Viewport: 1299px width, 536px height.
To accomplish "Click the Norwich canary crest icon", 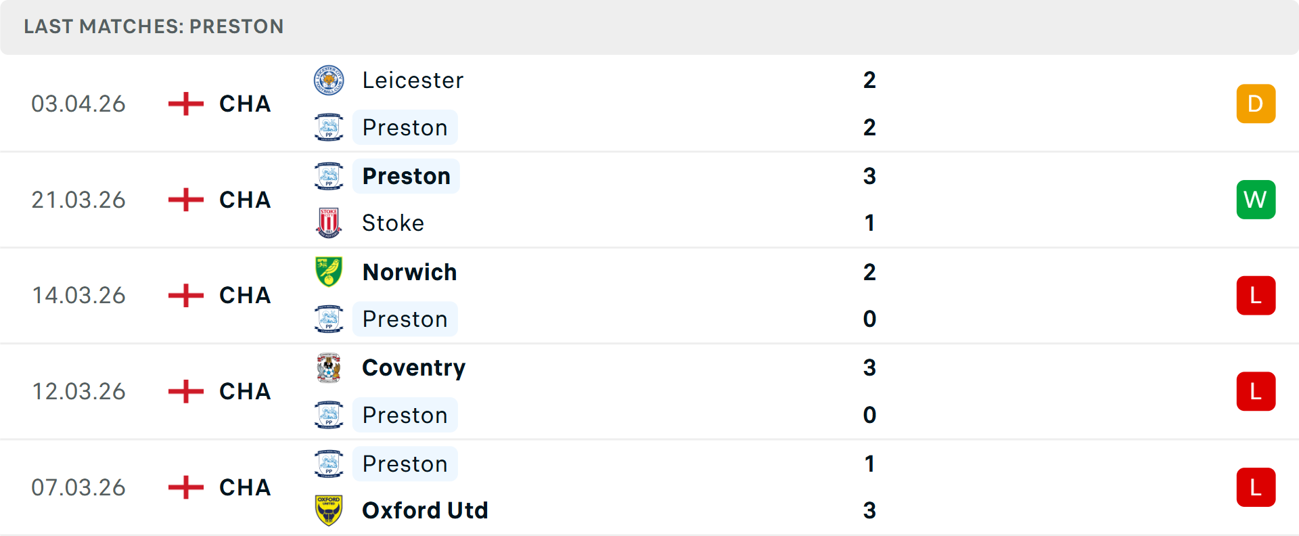I will (x=329, y=272).
